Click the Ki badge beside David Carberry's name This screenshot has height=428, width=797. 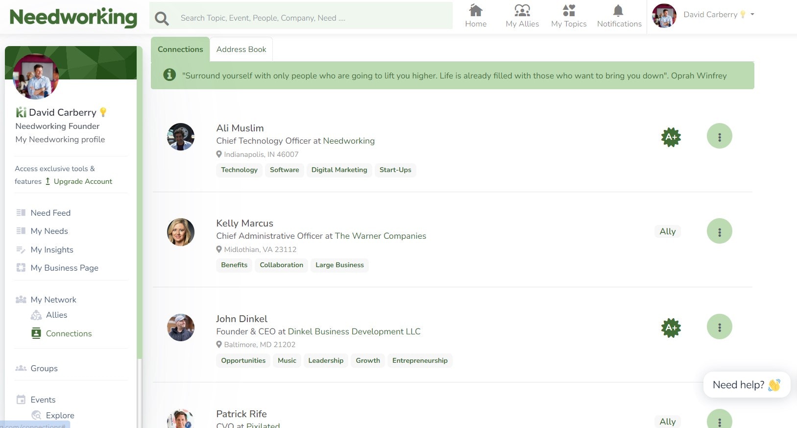[x=21, y=112]
